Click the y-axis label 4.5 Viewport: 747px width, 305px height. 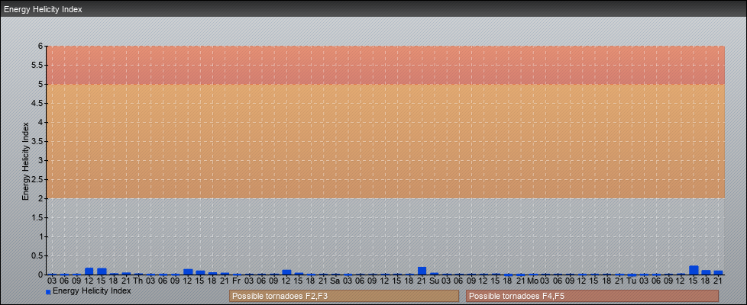tap(38, 103)
